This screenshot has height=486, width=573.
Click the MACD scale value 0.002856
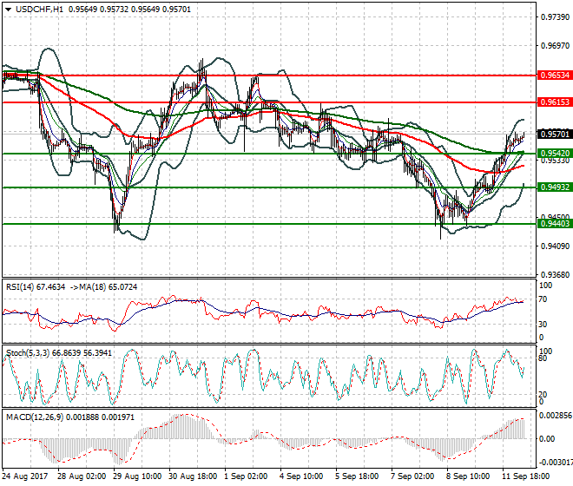[556, 416]
